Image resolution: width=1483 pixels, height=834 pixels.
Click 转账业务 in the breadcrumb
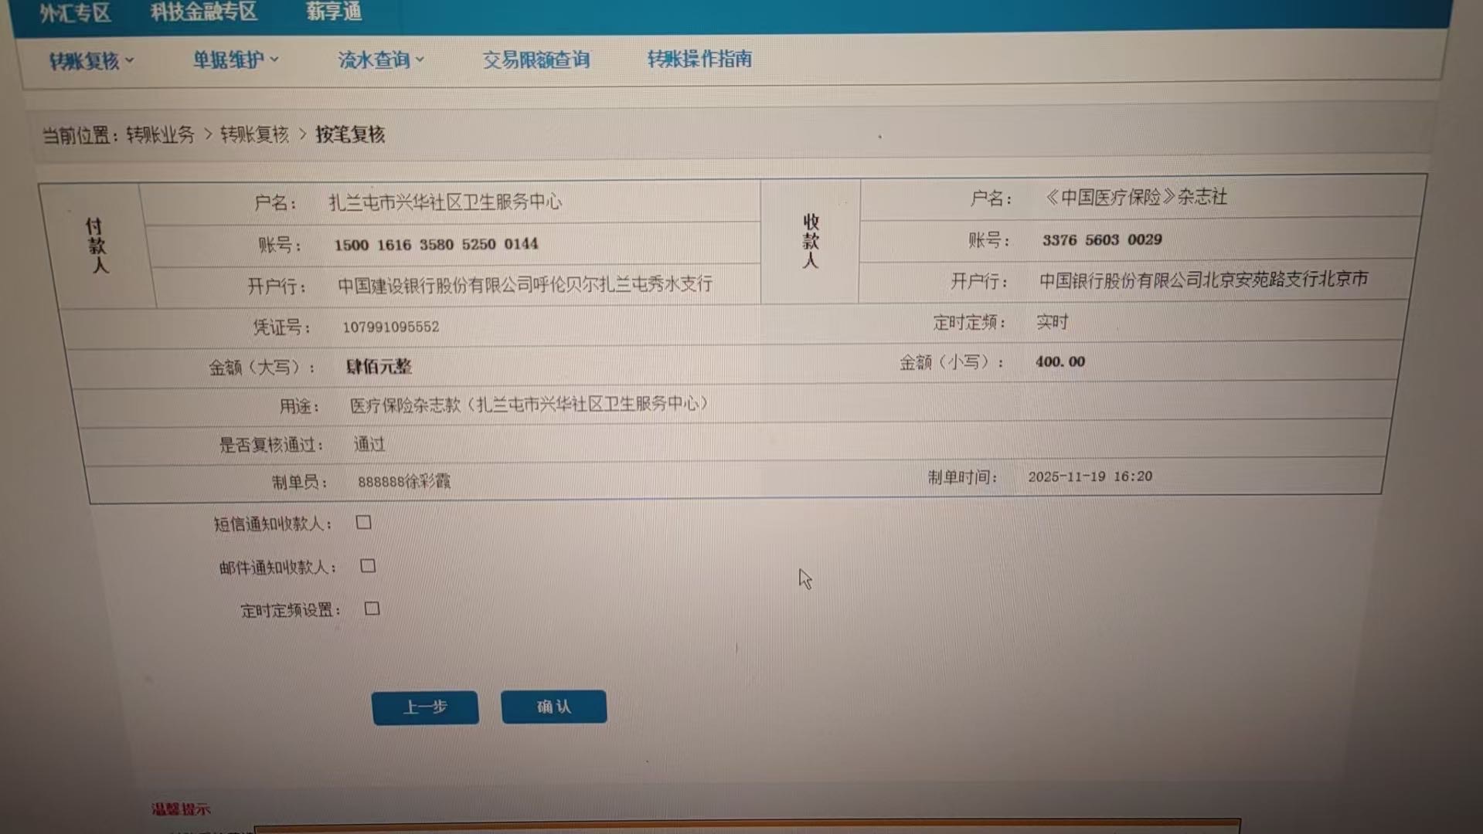[x=160, y=135]
